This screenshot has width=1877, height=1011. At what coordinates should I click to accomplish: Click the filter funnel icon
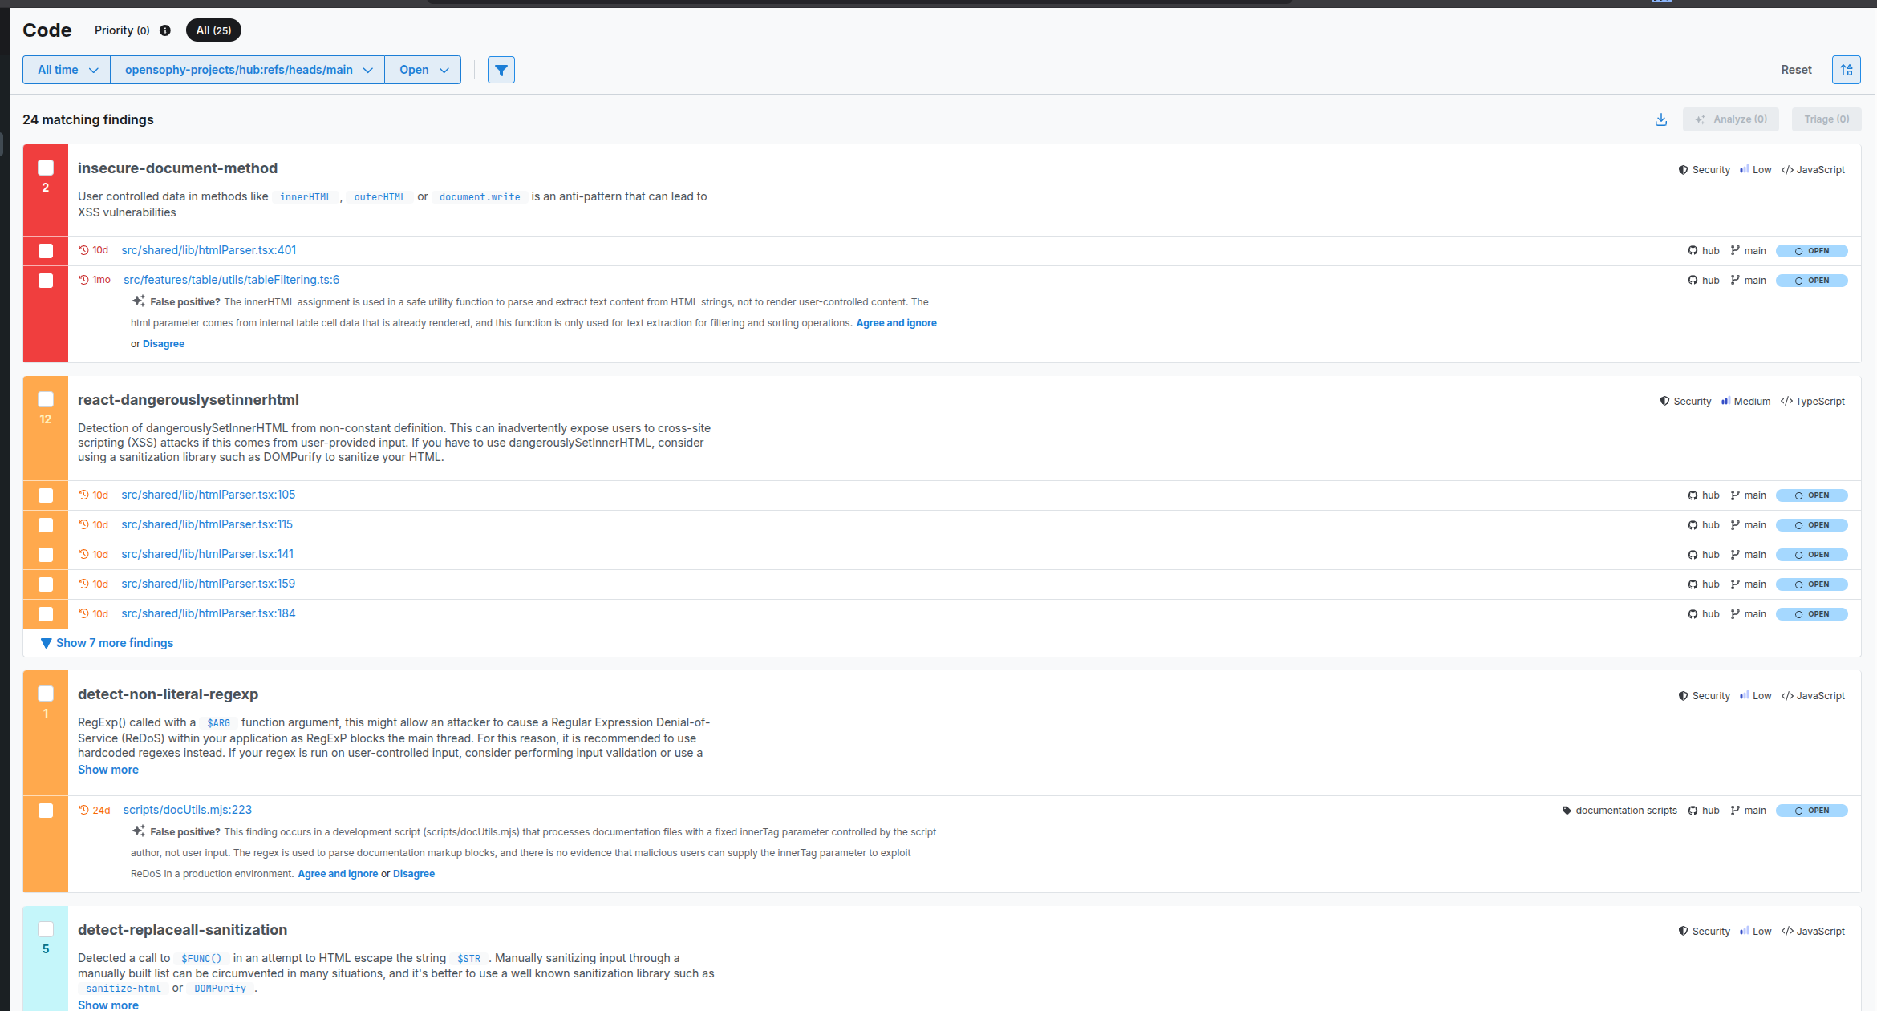click(x=501, y=70)
